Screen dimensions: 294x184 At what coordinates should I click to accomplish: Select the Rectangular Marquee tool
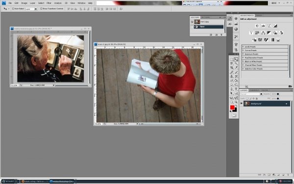pyautogui.click(x=231, y=59)
